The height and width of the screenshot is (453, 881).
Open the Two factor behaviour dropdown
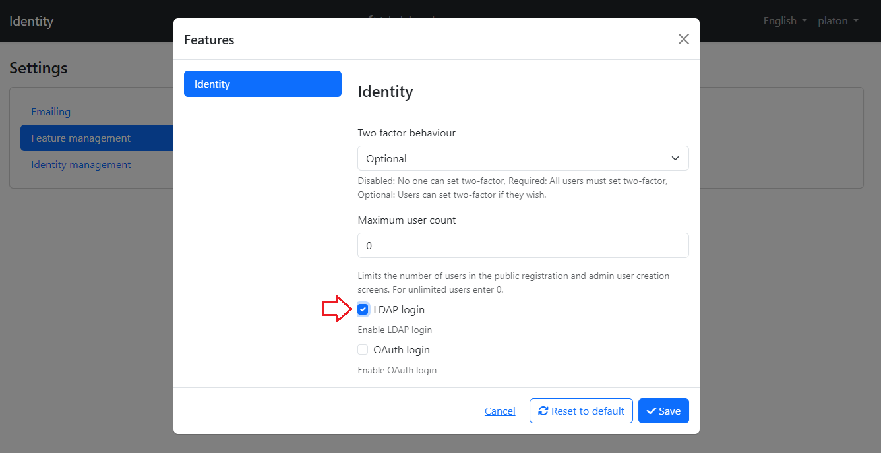point(522,158)
